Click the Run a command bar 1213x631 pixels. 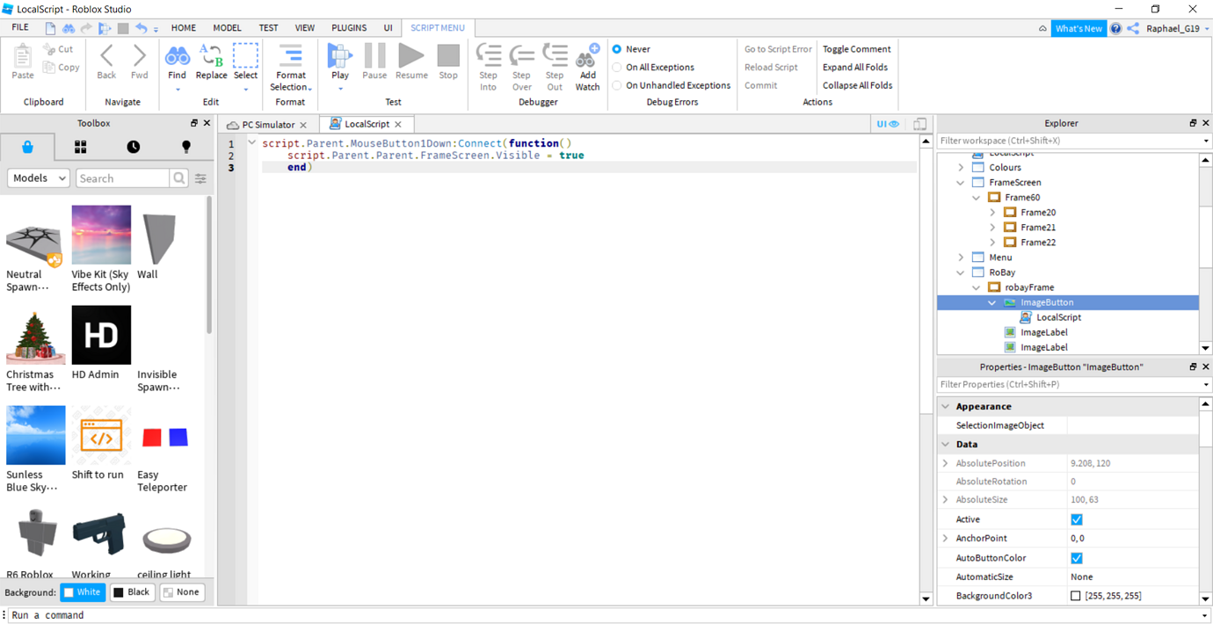pyautogui.click(x=606, y=615)
